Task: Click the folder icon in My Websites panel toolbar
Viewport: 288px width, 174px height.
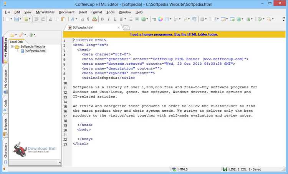Action: pos(12,34)
